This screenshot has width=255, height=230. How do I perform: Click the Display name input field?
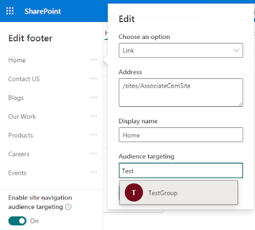click(x=181, y=135)
